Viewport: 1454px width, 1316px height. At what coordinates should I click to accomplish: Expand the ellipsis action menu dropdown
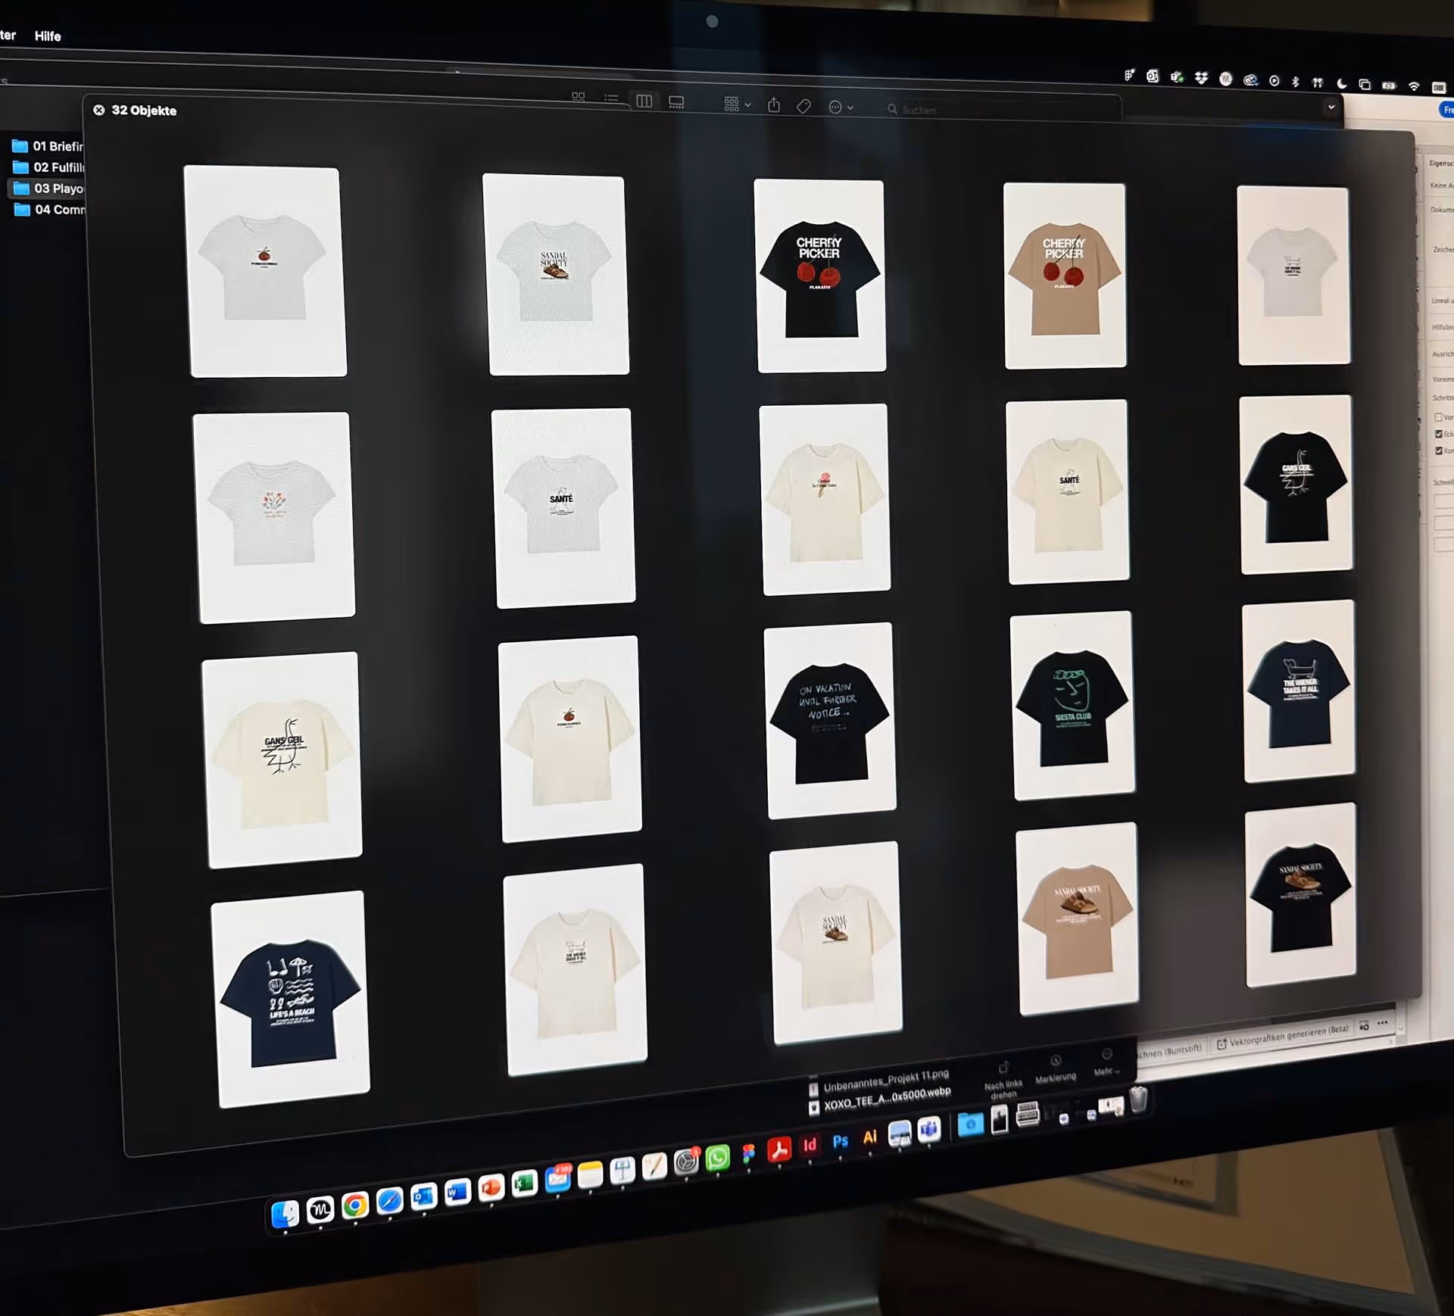pos(841,108)
